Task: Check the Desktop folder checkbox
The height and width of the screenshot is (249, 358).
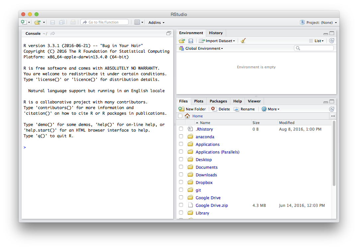Action: [x=181, y=159]
